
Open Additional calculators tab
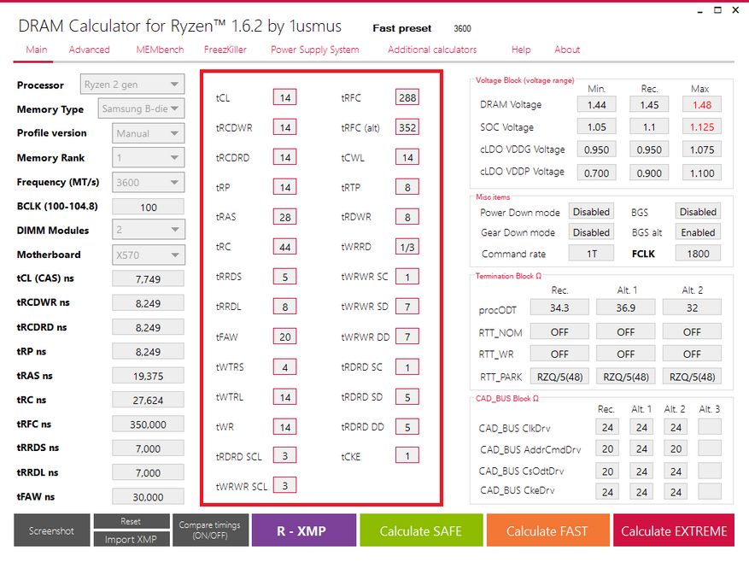click(x=432, y=50)
